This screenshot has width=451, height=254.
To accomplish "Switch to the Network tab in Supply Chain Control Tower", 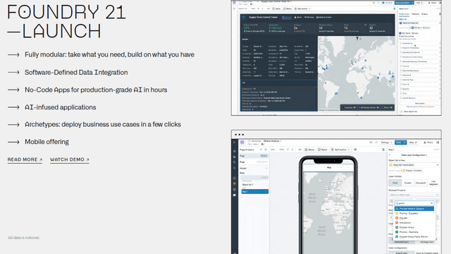I will pyautogui.click(x=287, y=17).
